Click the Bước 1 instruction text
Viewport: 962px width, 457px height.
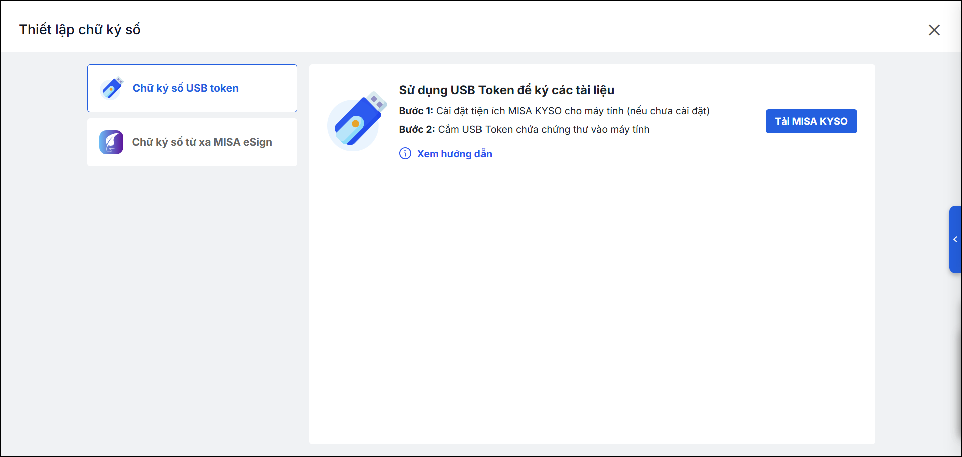(x=554, y=111)
